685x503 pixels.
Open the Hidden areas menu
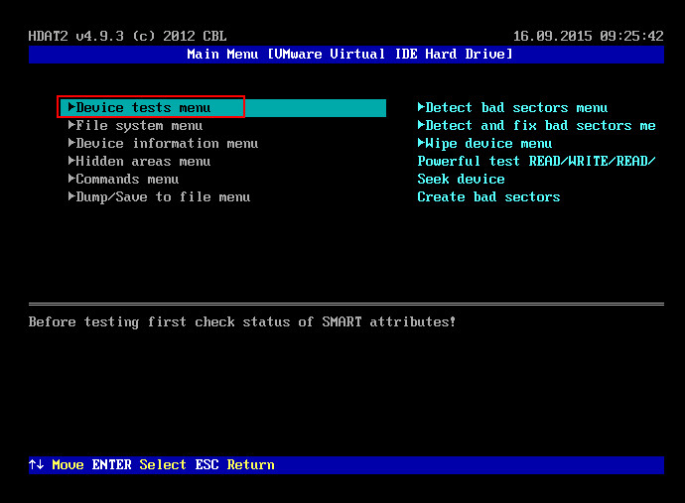pos(143,161)
